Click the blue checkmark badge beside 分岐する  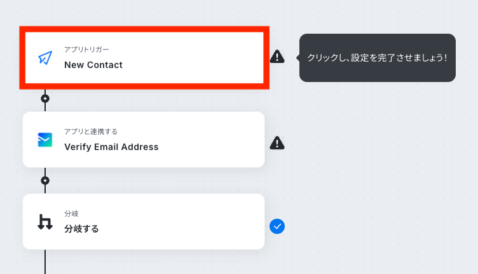tap(277, 226)
